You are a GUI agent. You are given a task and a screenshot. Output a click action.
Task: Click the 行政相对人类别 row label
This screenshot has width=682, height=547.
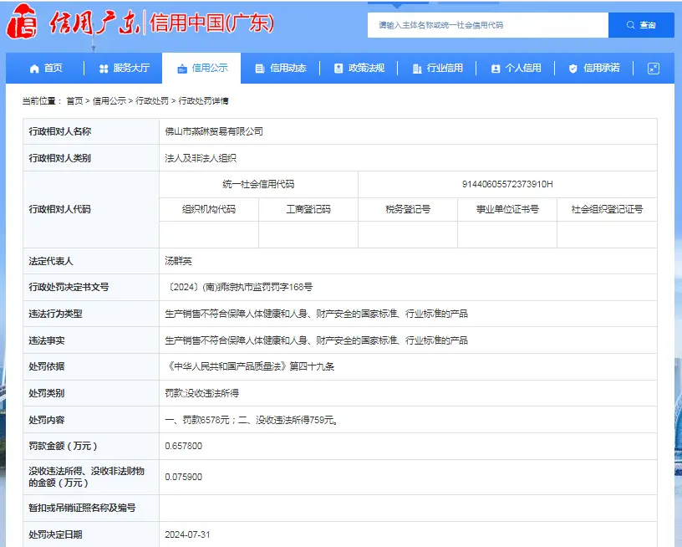pyautogui.click(x=59, y=158)
